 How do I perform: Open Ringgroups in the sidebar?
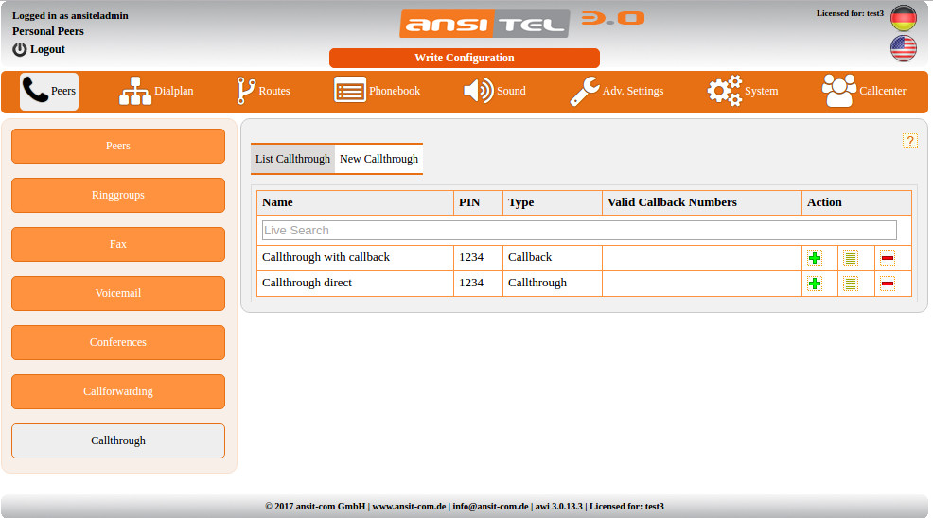tap(118, 195)
